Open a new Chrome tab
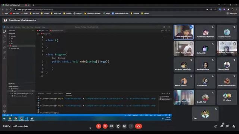 33,5
